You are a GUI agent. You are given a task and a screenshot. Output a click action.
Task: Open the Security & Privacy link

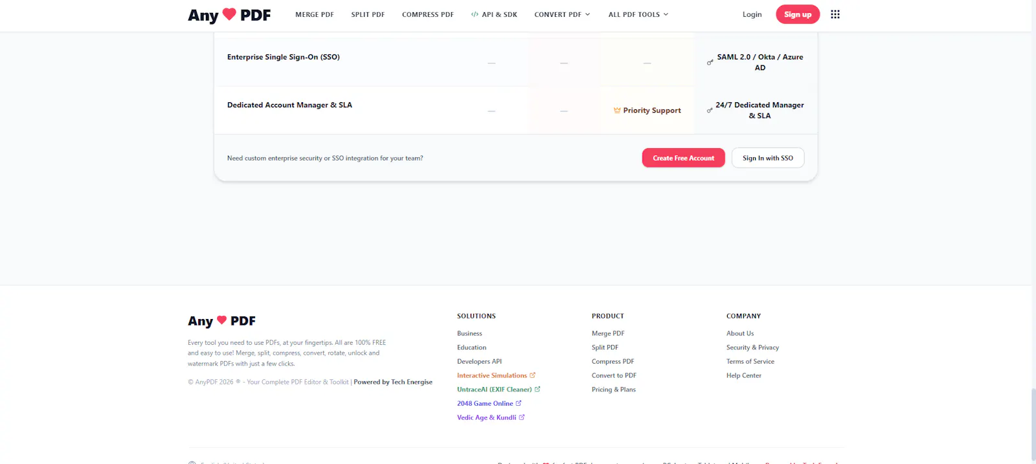point(752,348)
